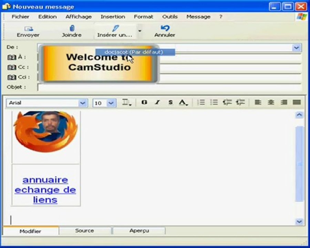Expand the De account dropdown arrow
The height and width of the screenshot is (248, 310).
296,48
